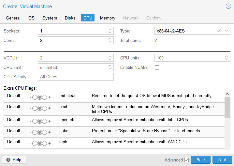Viewport: 234px width, 166px height.
Task: Increase CPU units with up arrow
Action: (227, 57)
